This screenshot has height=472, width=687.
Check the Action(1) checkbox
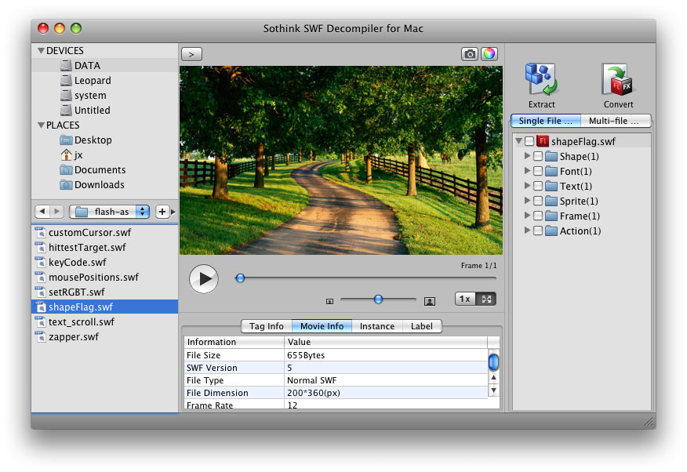[538, 231]
